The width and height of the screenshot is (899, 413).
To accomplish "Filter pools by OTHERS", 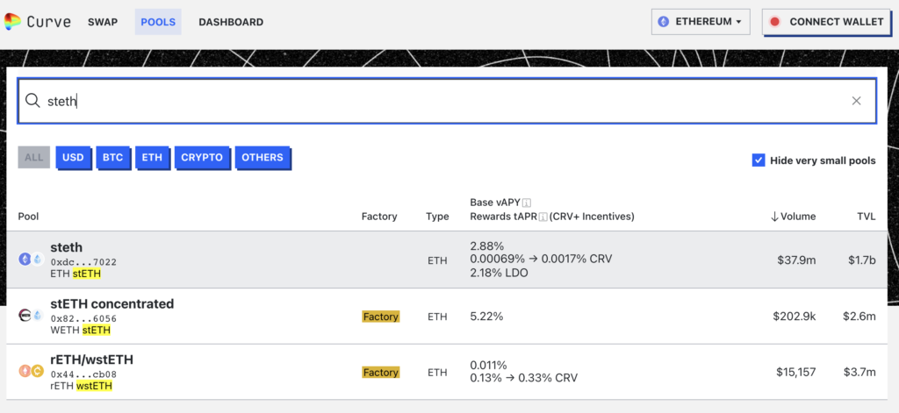I will tap(263, 158).
